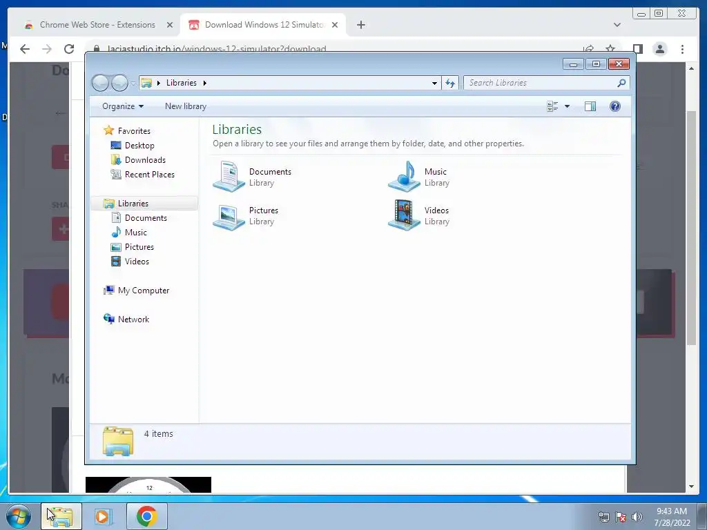Close the Windows 12 Simulator tab
707x530 pixels.
click(x=335, y=25)
